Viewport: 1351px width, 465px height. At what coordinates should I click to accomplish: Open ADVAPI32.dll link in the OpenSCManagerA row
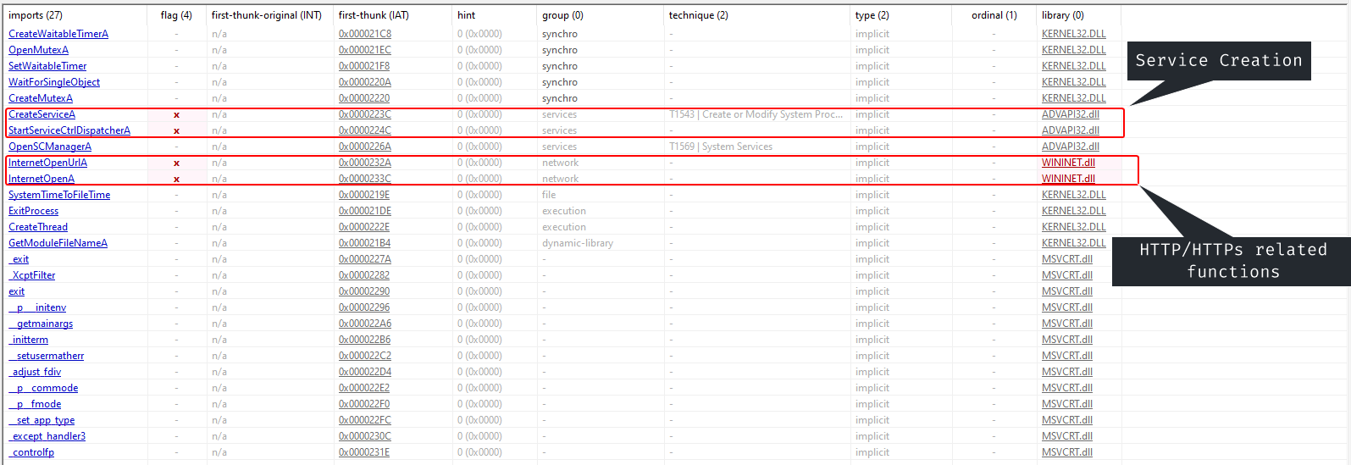click(1070, 147)
